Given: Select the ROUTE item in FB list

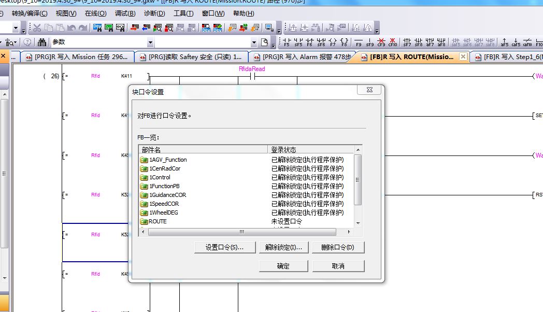Looking at the screenshot, I should coord(158,221).
